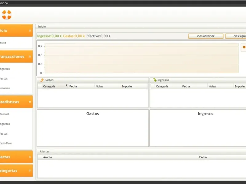Sort Ingresos table by Fecha column
Viewport: 246px width, 184px height.
(194, 86)
